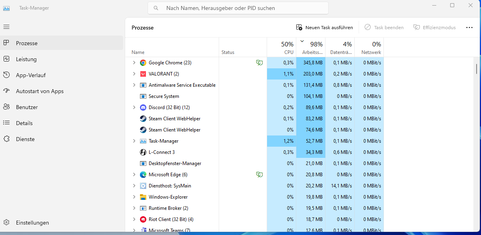The width and height of the screenshot is (481, 235).
Task: Click the L-Connect 3 process icon
Action: (x=143, y=152)
